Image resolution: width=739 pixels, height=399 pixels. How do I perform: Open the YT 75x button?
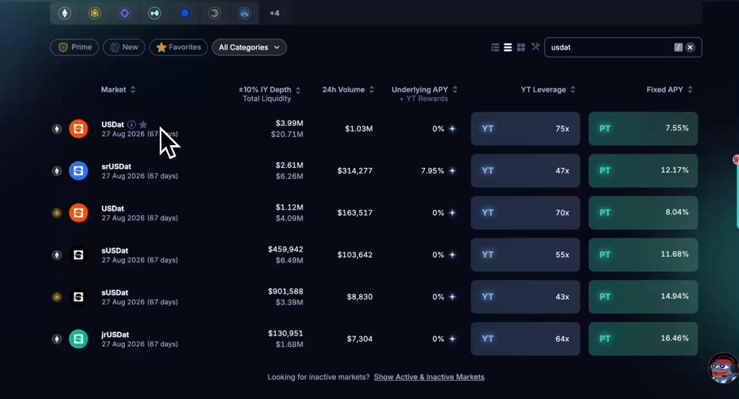pyautogui.click(x=525, y=129)
